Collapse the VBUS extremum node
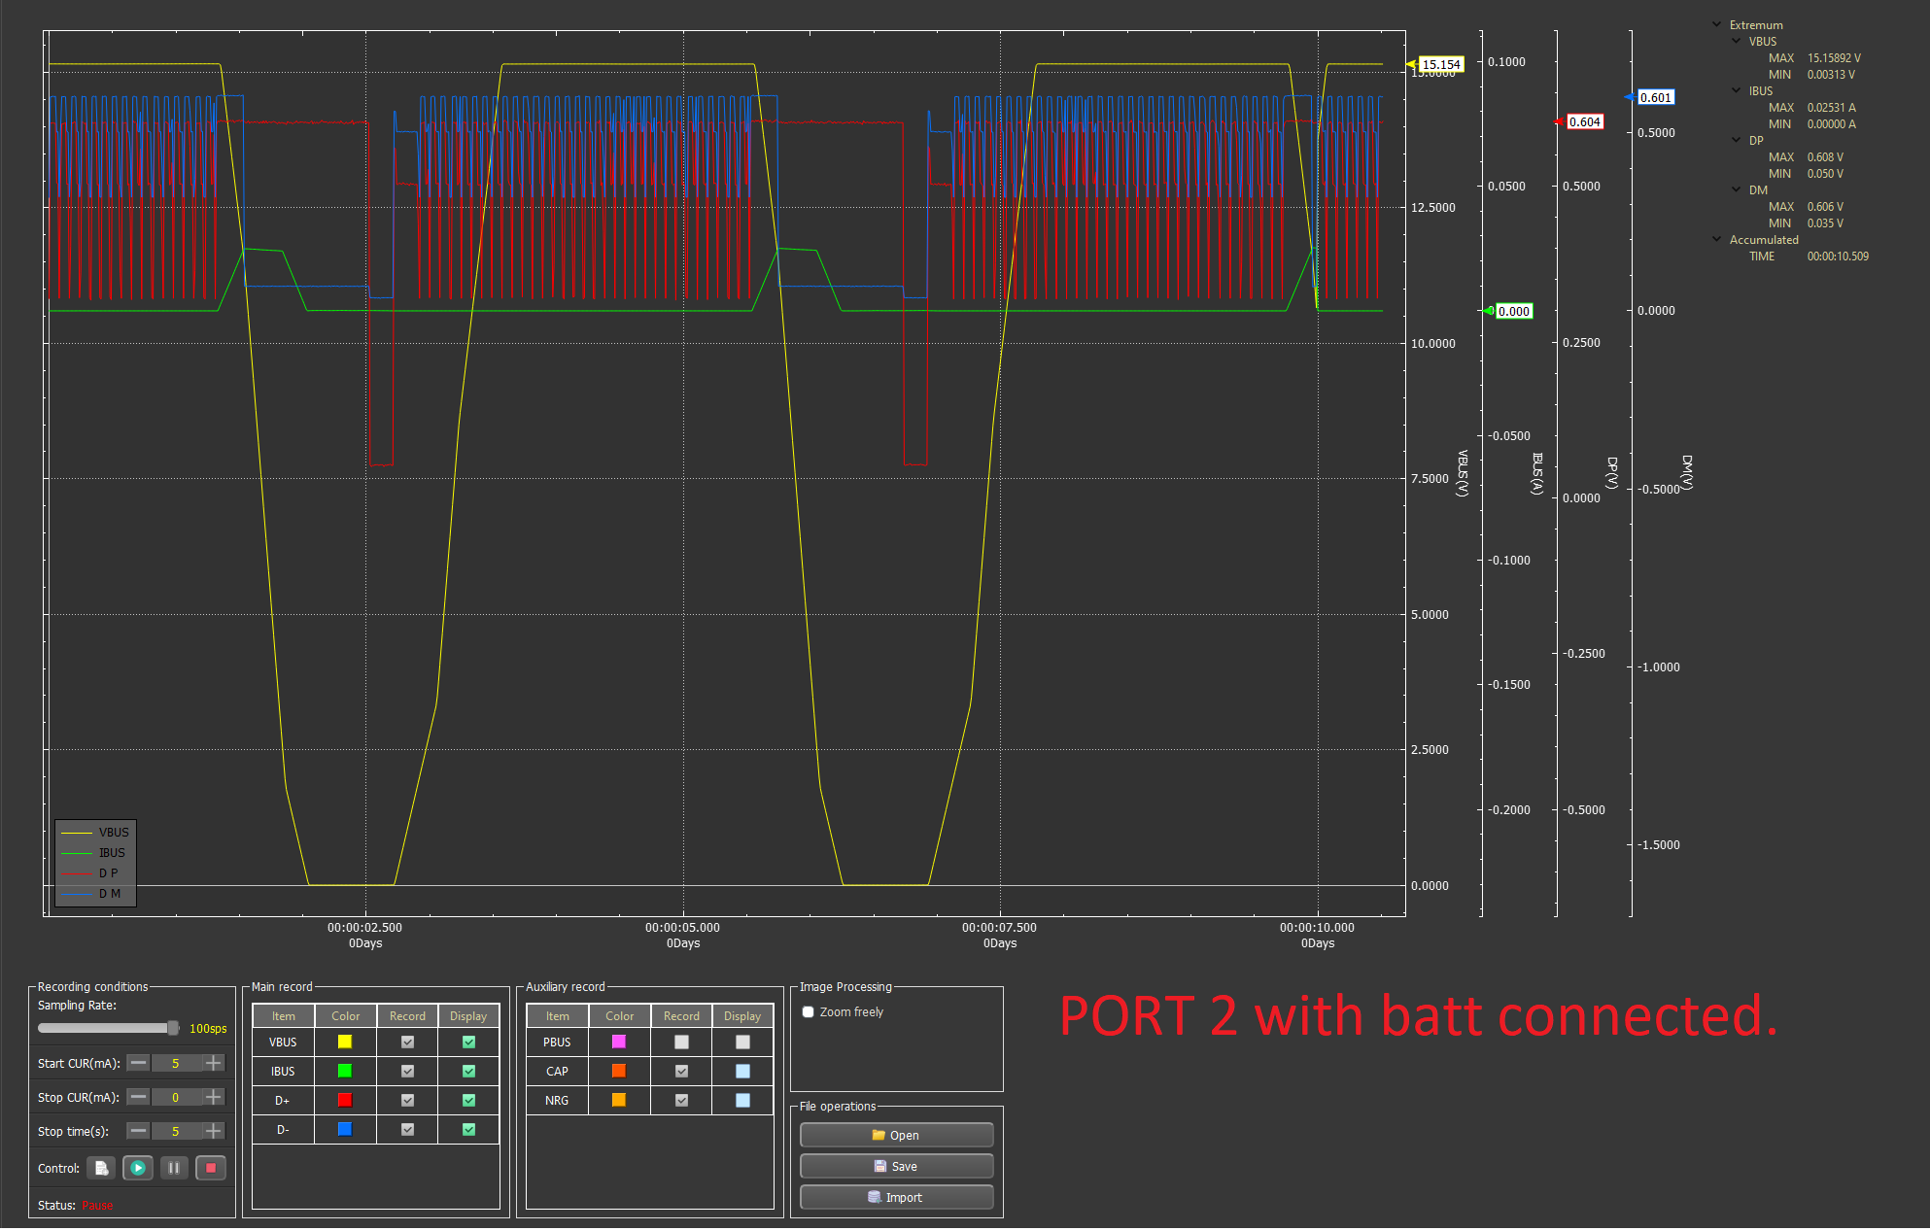Image resolution: width=1930 pixels, height=1231 pixels. tap(1736, 41)
